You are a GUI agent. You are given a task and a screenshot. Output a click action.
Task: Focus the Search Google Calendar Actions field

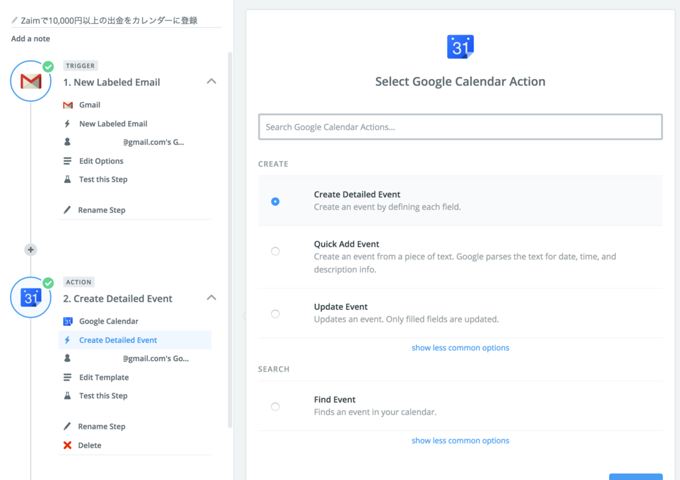(x=460, y=127)
